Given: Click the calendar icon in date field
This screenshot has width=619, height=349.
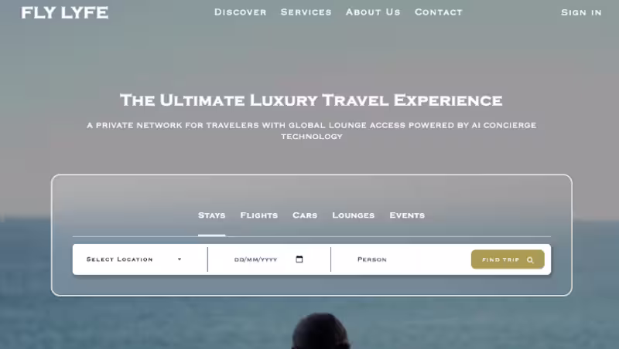Looking at the screenshot, I should 299,259.
